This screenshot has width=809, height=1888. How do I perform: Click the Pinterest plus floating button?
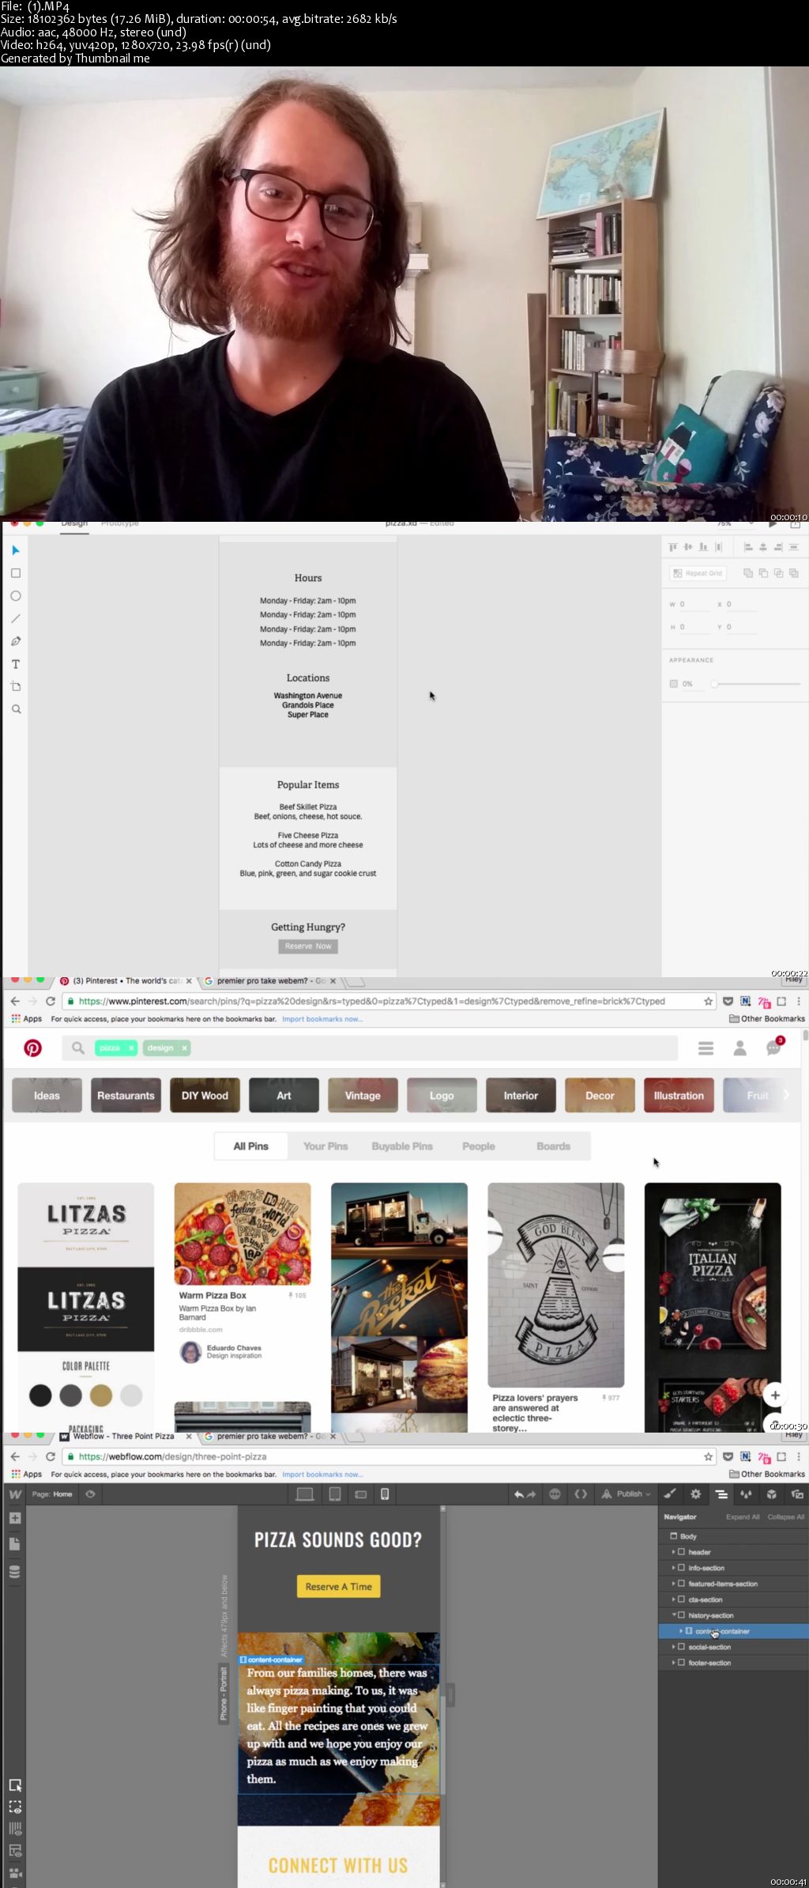point(775,1395)
